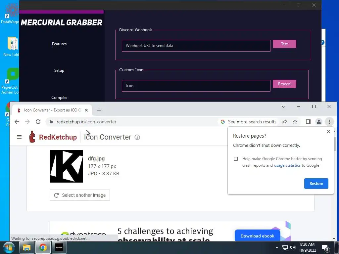Open Features section in Mercurial Grabber

pyautogui.click(x=59, y=44)
